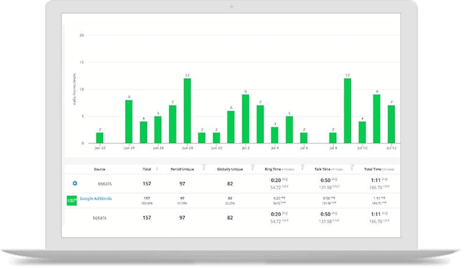This screenshot has height=269, width=464.
Task: Open the gear settings icon in totals row
Action: click(x=75, y=183)
